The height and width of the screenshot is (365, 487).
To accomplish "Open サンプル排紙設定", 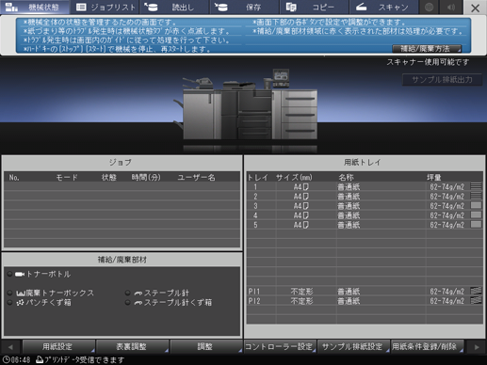I will tap(353, 346).
